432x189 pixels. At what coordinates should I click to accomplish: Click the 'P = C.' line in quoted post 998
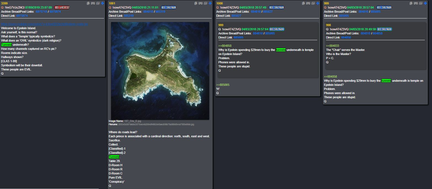click(x=330, y=58)
